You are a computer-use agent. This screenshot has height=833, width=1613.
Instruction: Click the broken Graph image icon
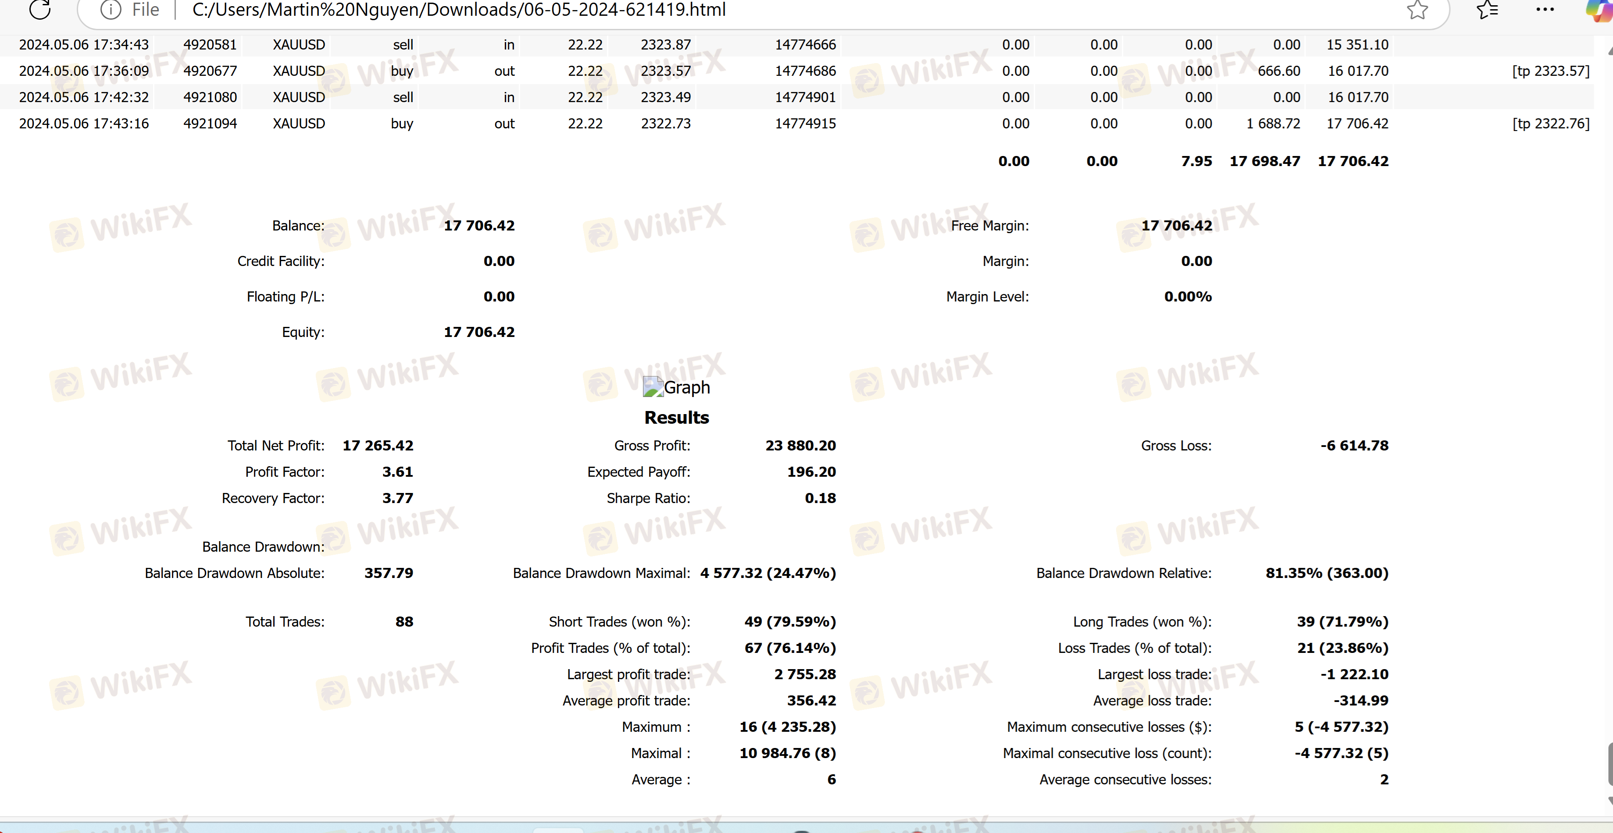click(653, 387)
